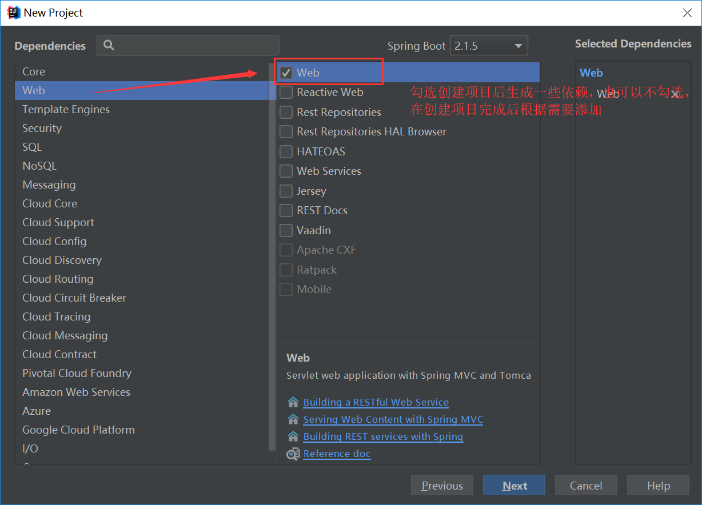Select the Web category
This screenshot has height=505, width=702.
click(142, 90)
